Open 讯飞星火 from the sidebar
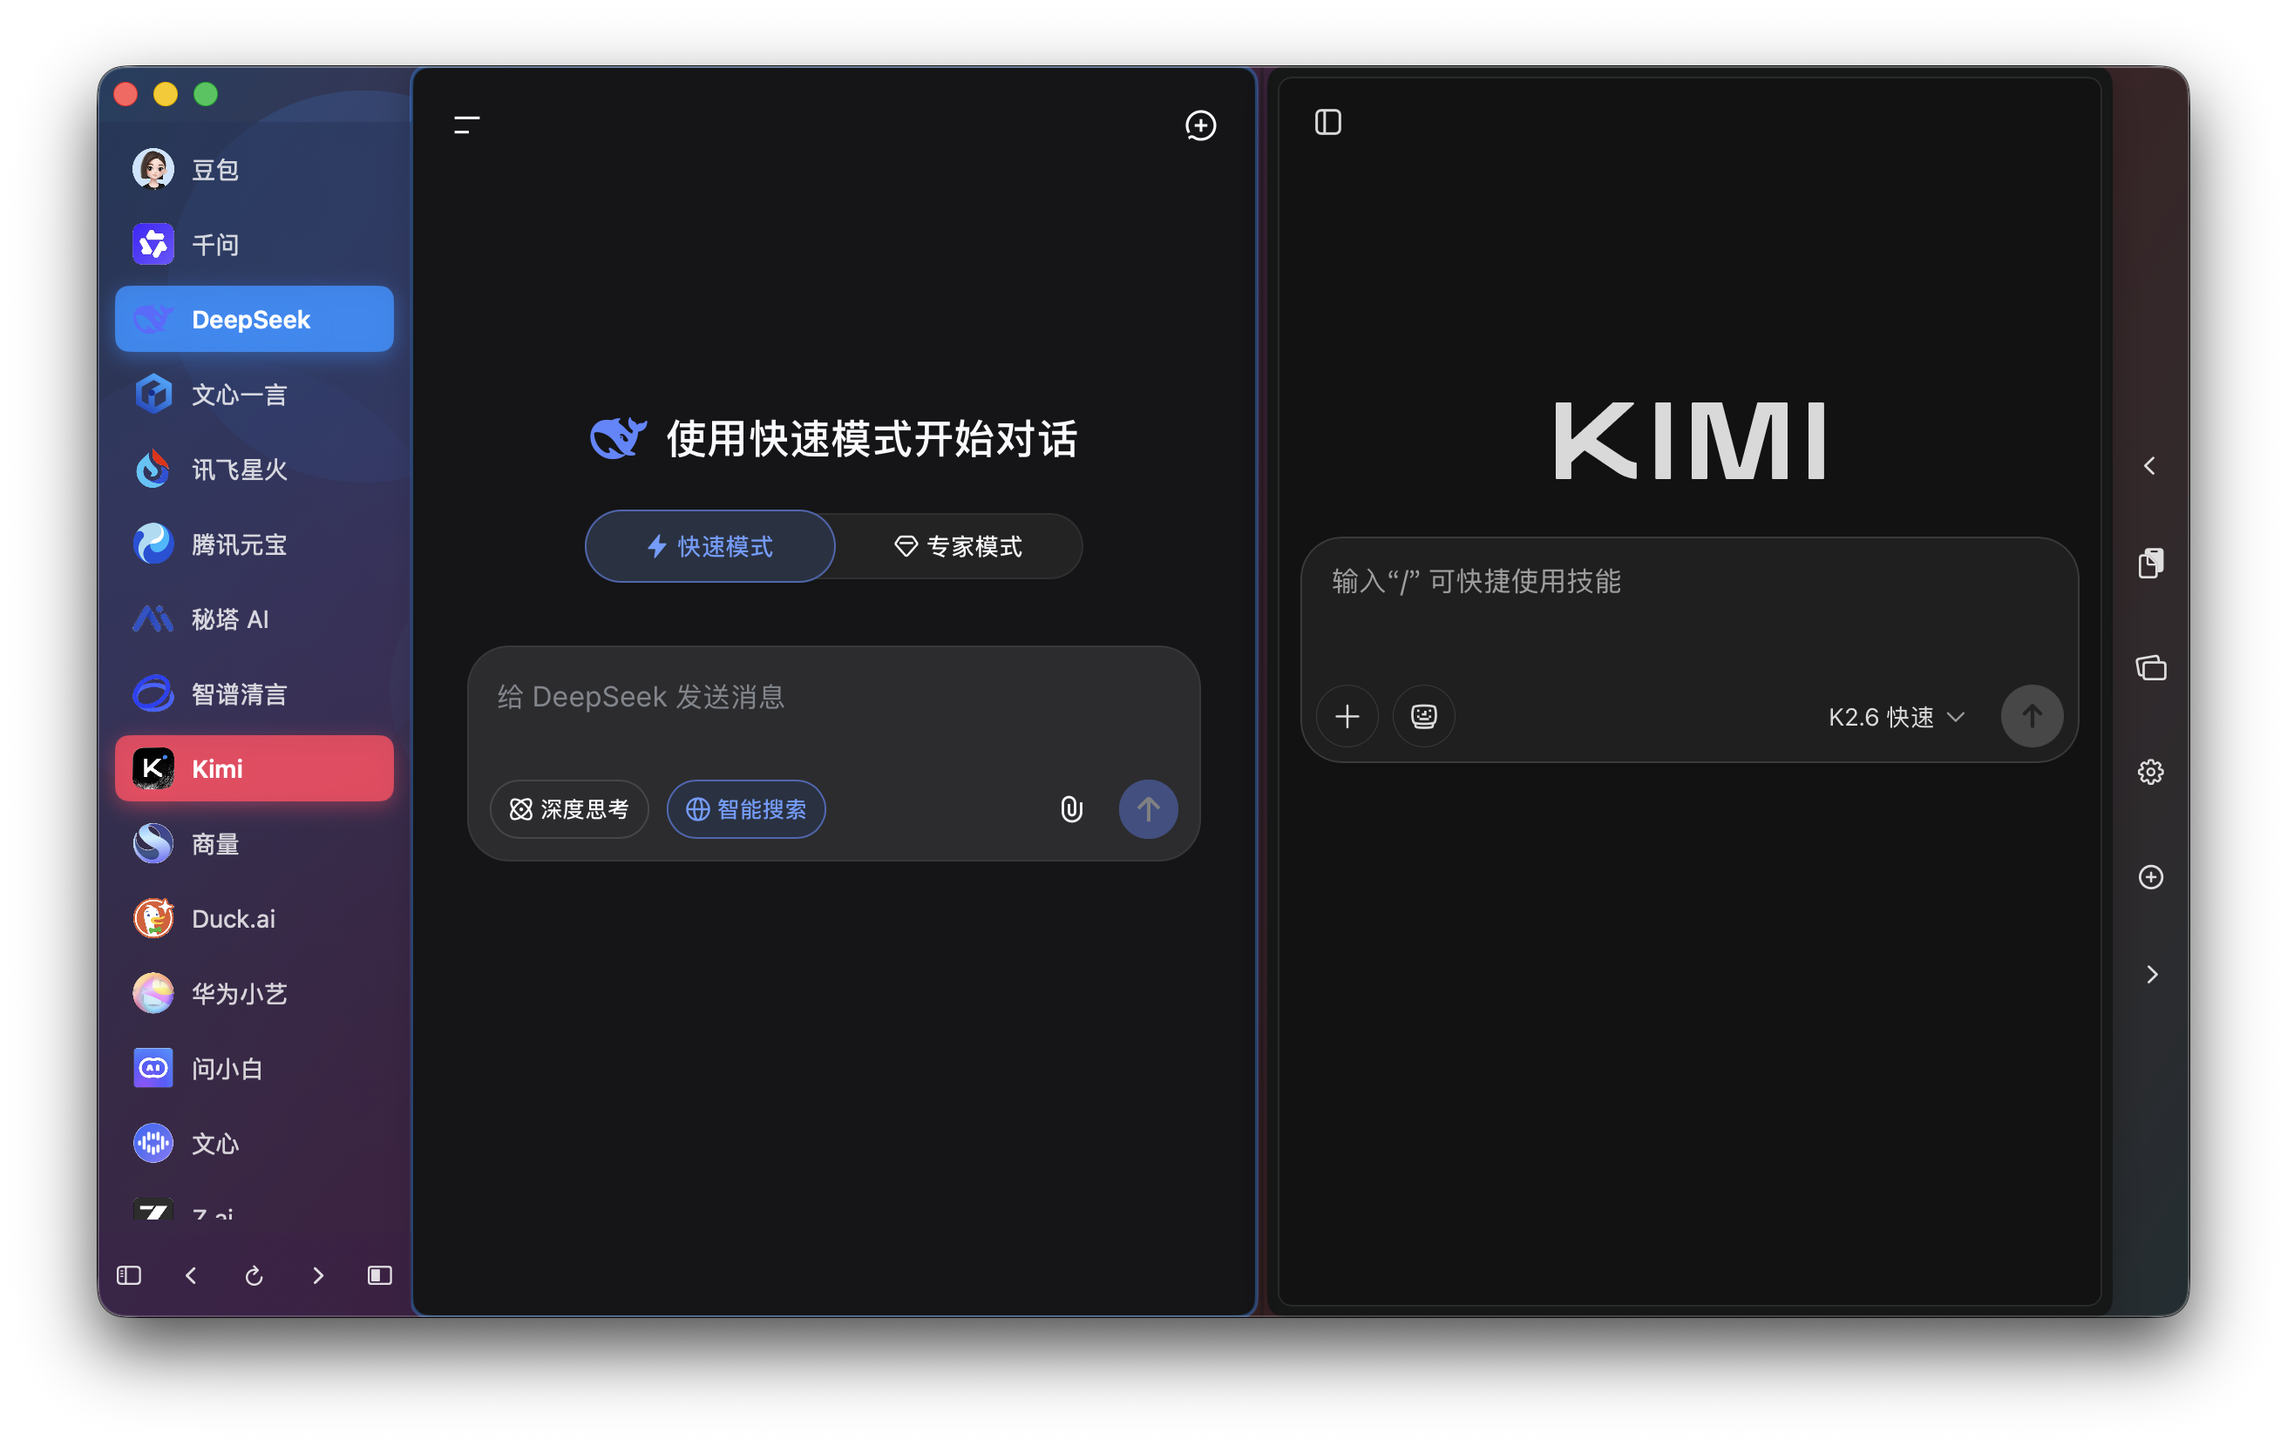This screenshot has height=1446, width=2287. [254, 469]
